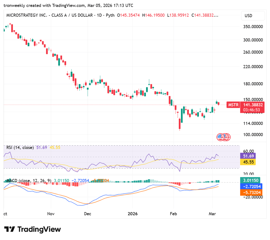This screenshot has width=270, height=240.
Task: Click the US flag event markers icon
Action: [223, 137]
